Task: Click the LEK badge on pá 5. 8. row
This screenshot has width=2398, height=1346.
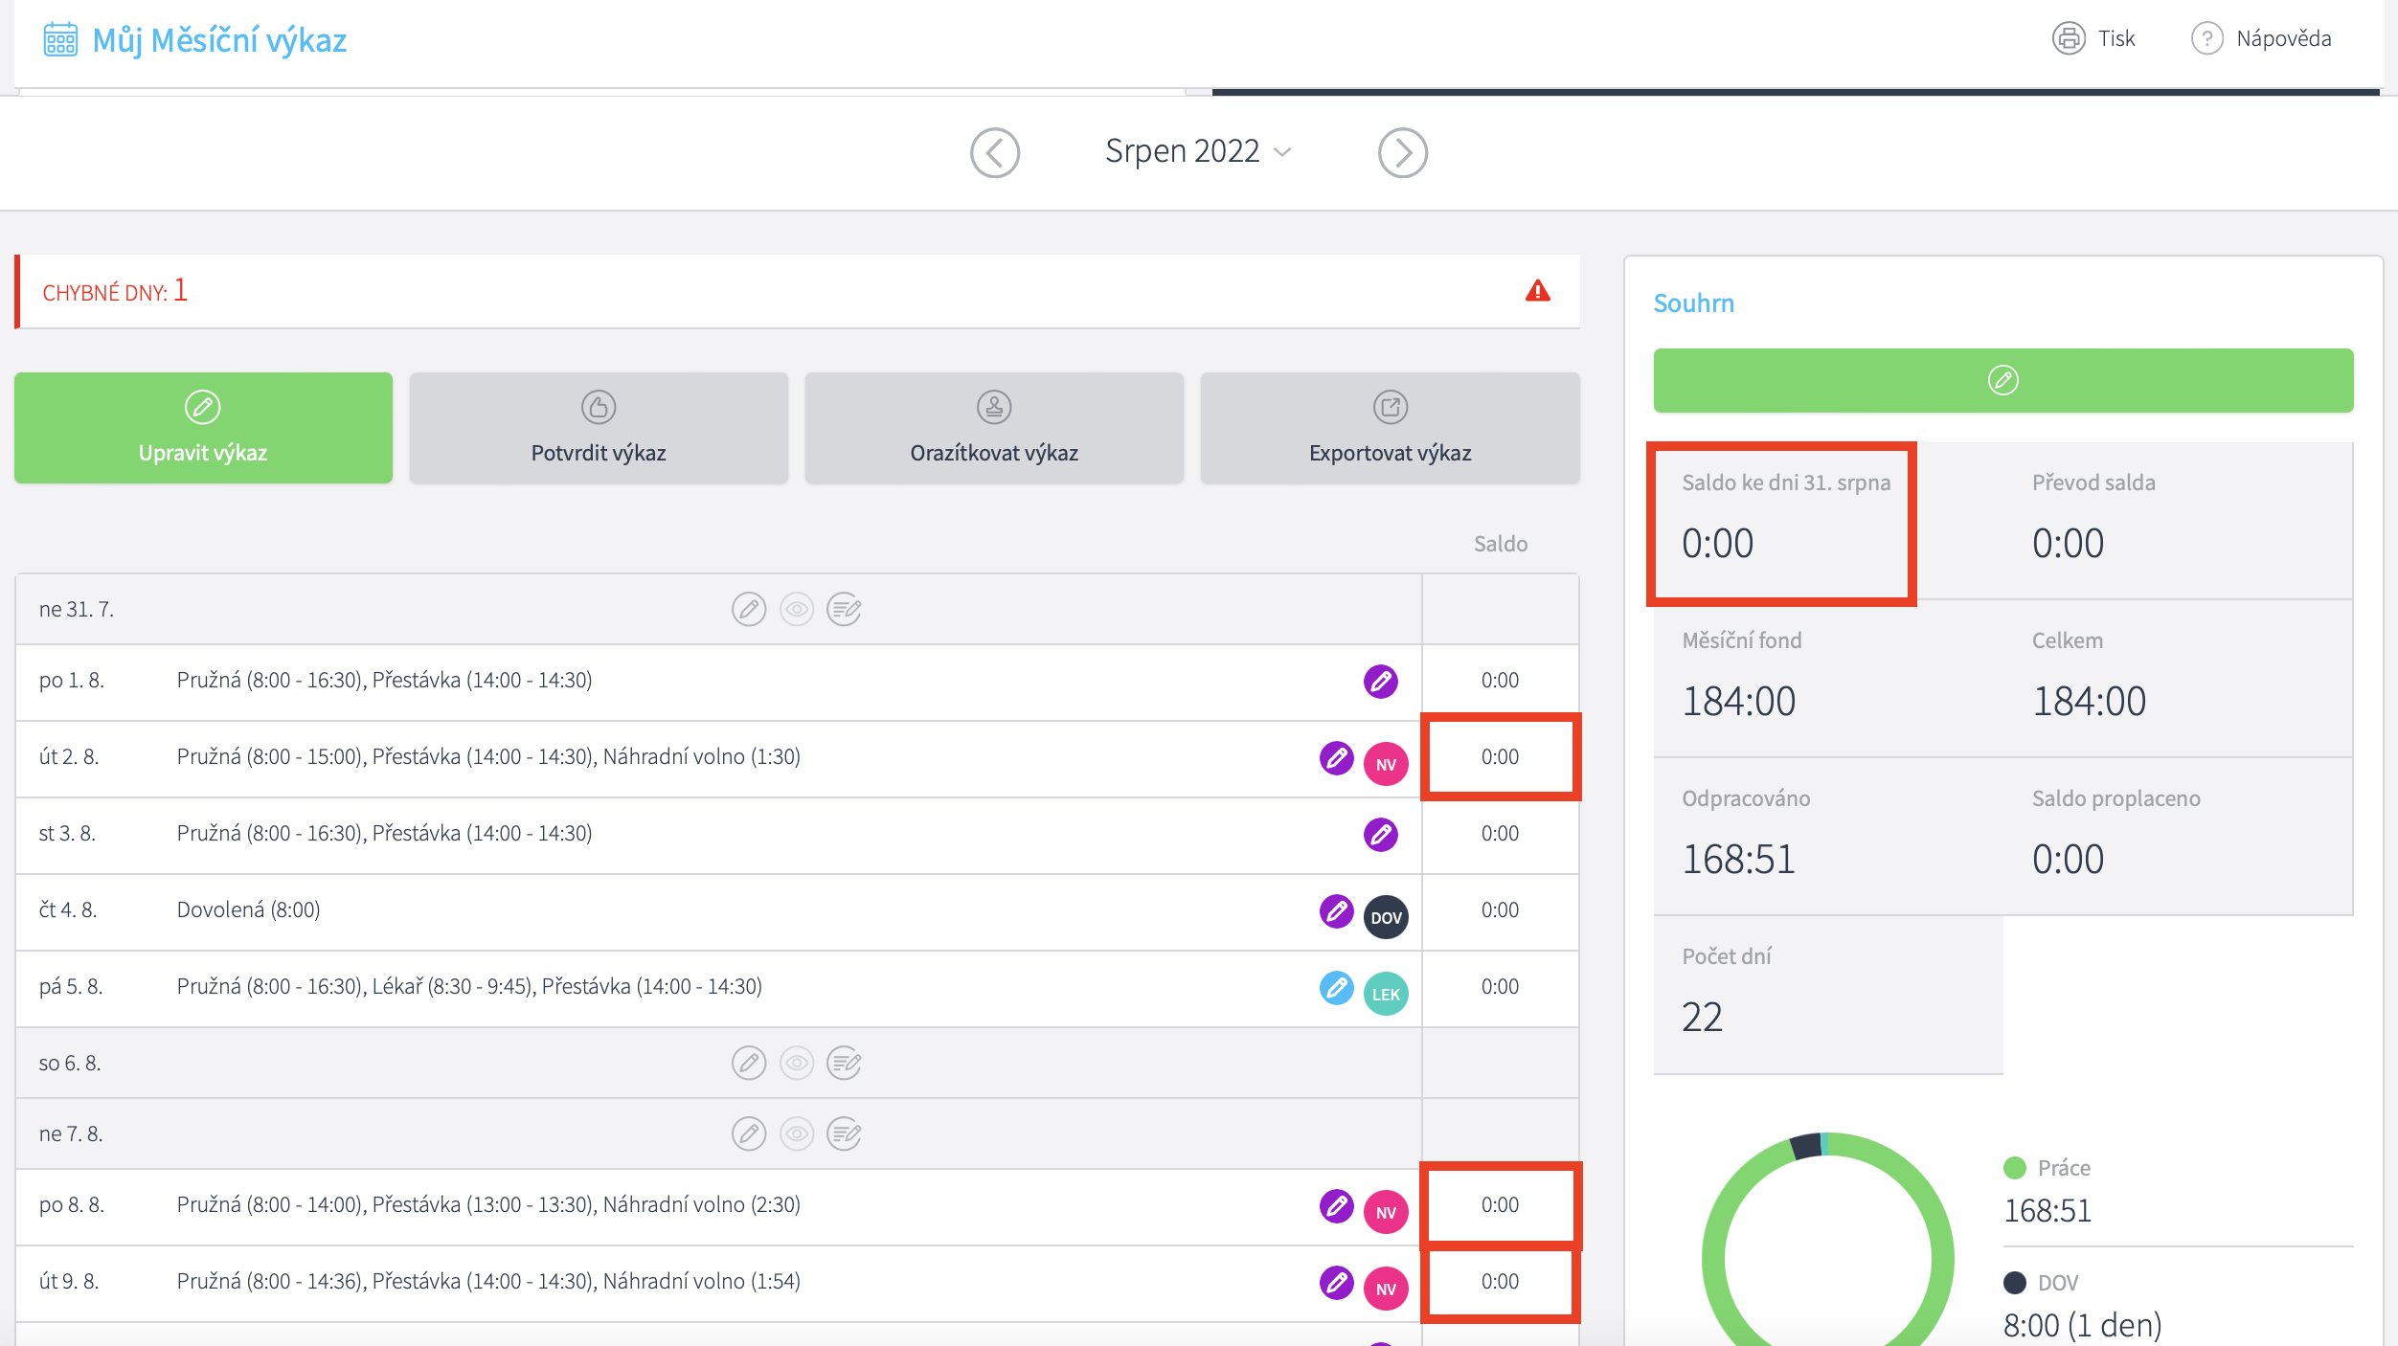Action: pyautogui.click(x=1385, y=994)
